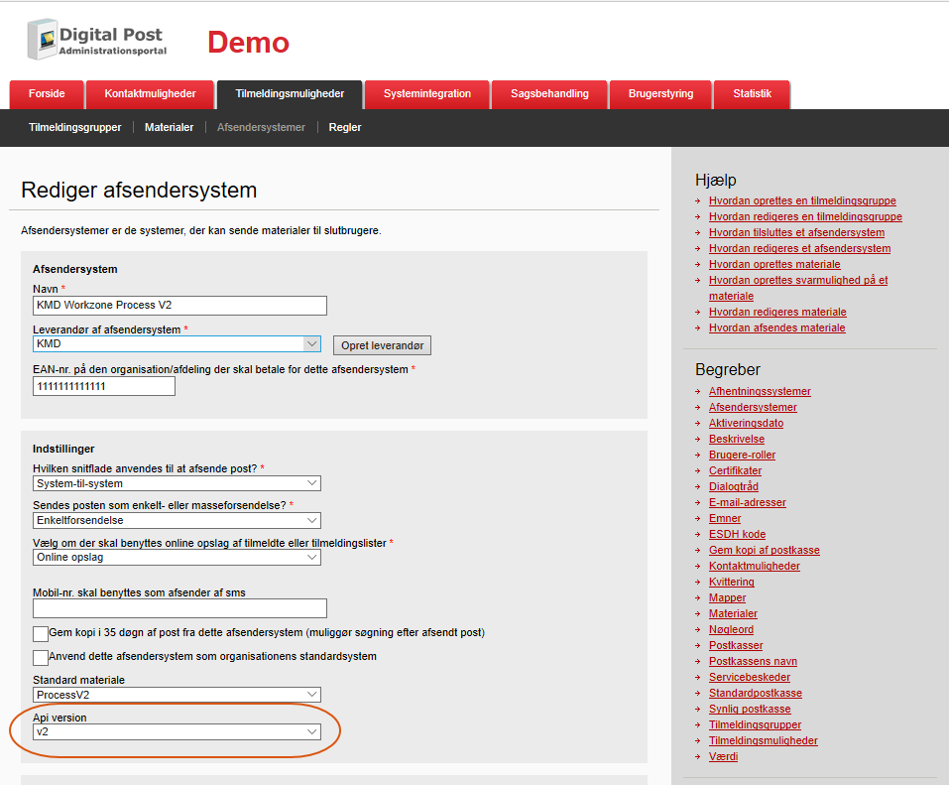Open the Kontaktmuligheder tab

click(150, 94)
